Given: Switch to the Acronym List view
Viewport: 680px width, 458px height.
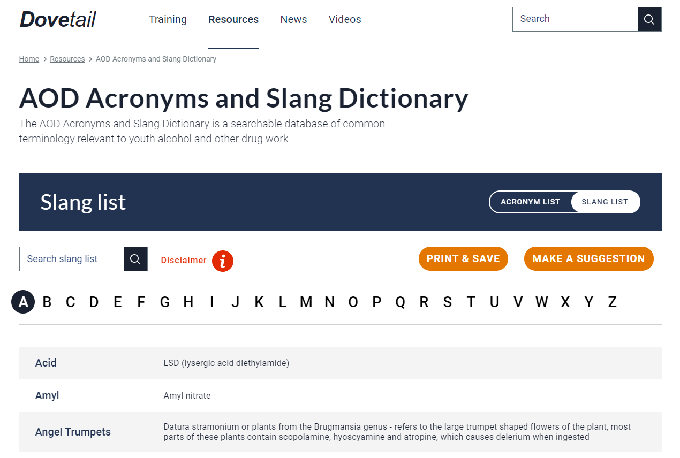Looking at the screenshot, I should point(531,202).
